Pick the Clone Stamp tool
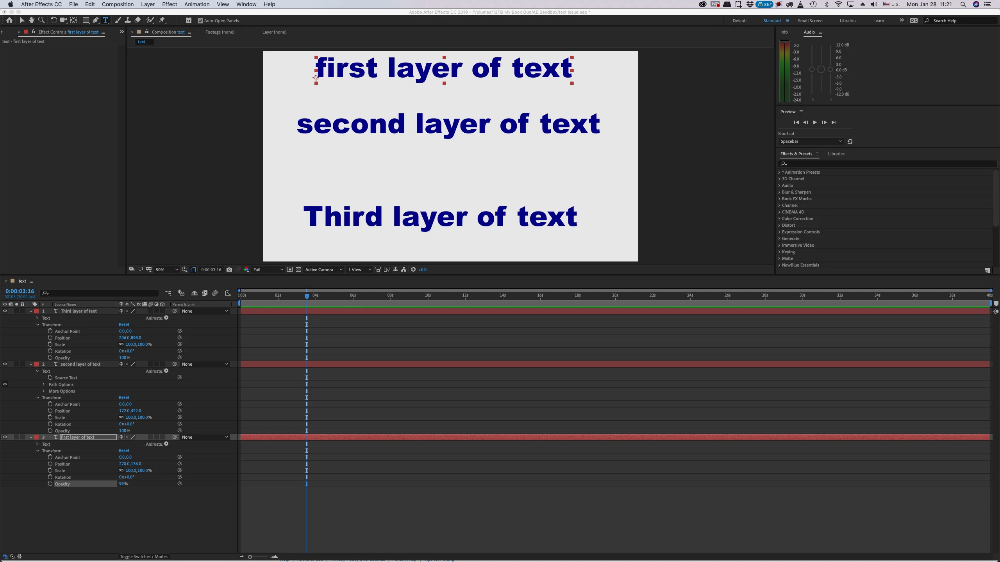This screenshot has height=562, width=1000. pyautogui.click(x=127, y=20)
